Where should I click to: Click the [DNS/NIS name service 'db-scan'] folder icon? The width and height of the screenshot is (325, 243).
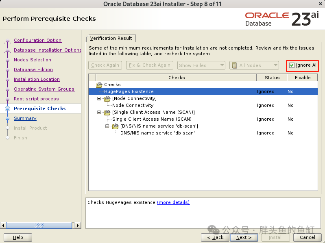click(116, 126)
